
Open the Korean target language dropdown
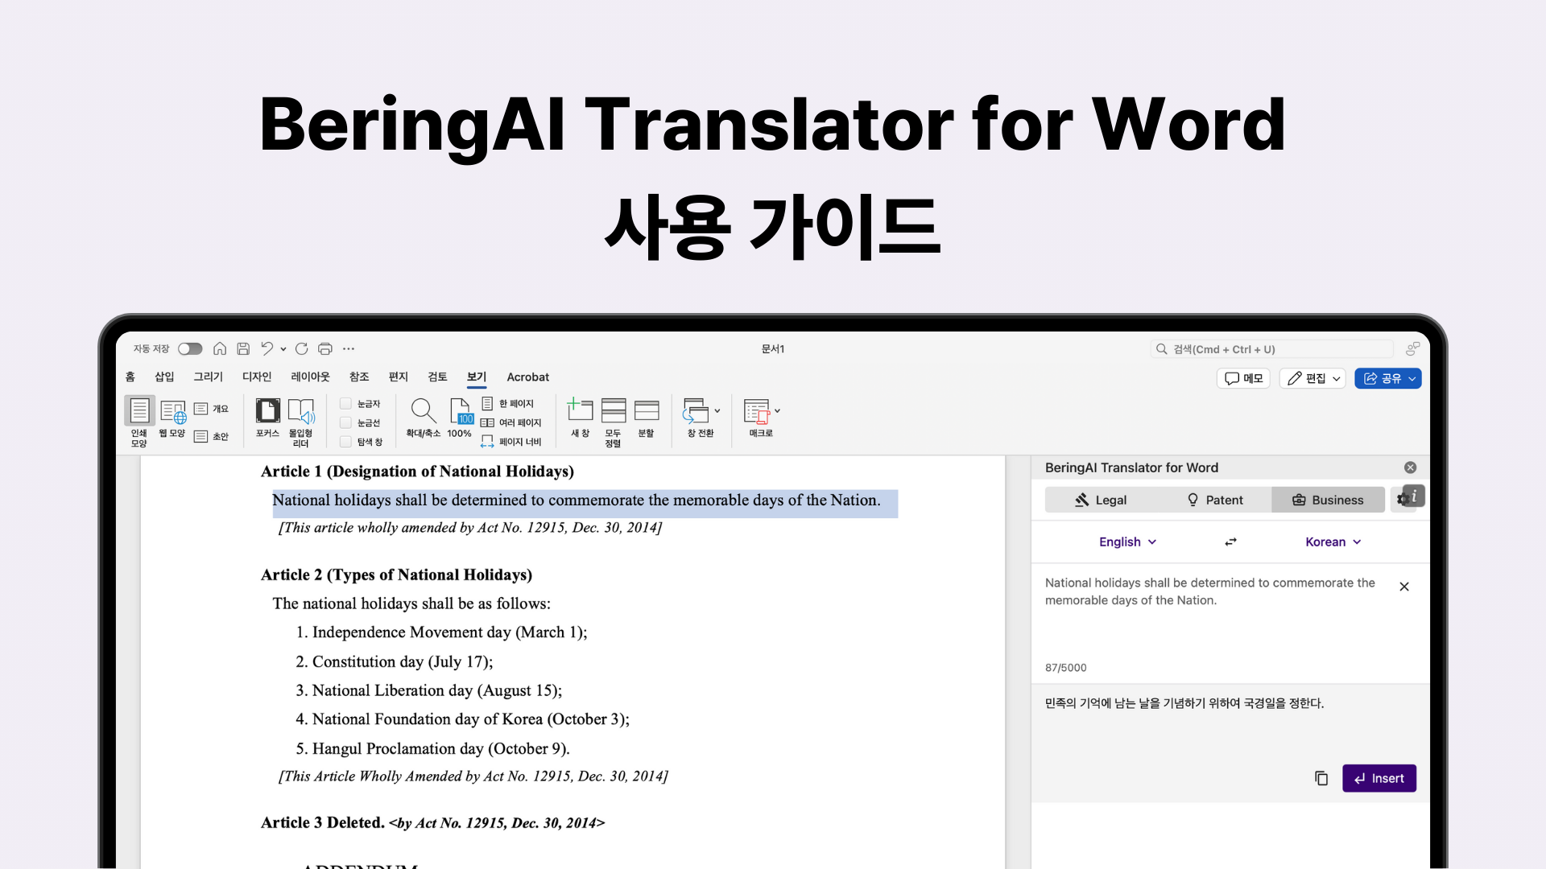[1333, 542]
